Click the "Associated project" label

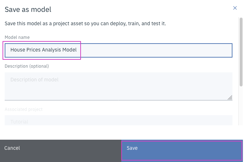click(x=24, y=109)
